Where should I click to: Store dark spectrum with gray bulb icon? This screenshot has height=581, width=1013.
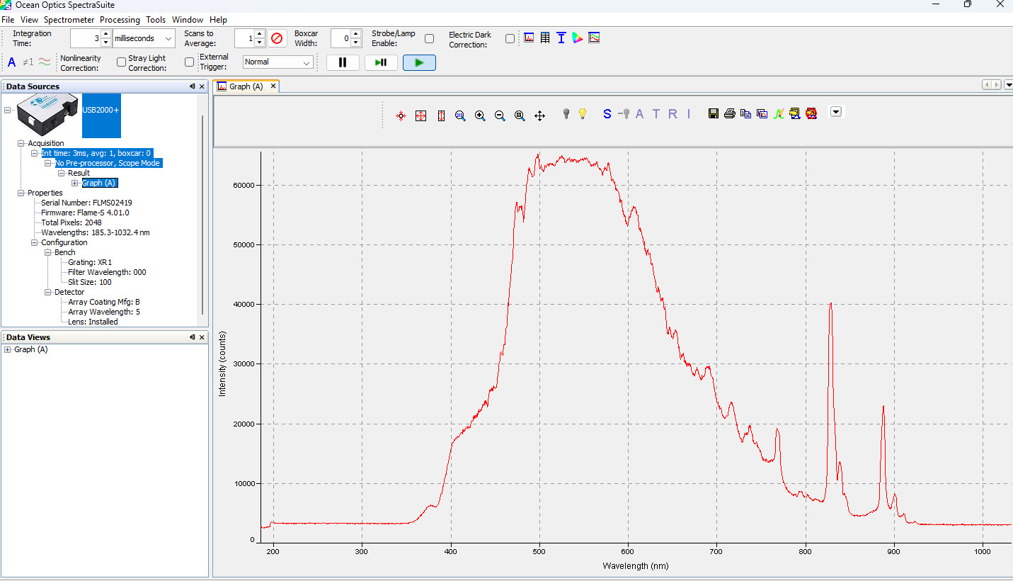[566, 113]
